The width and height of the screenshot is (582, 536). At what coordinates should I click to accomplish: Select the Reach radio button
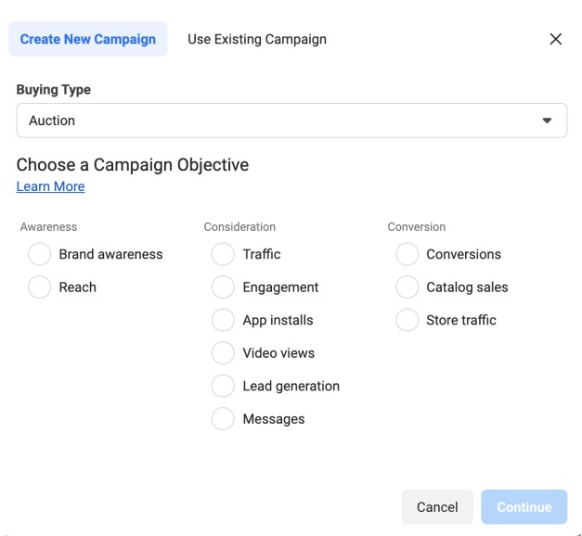40,287
